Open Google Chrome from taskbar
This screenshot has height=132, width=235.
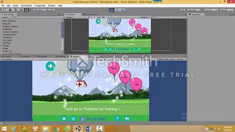click(57, 129)
